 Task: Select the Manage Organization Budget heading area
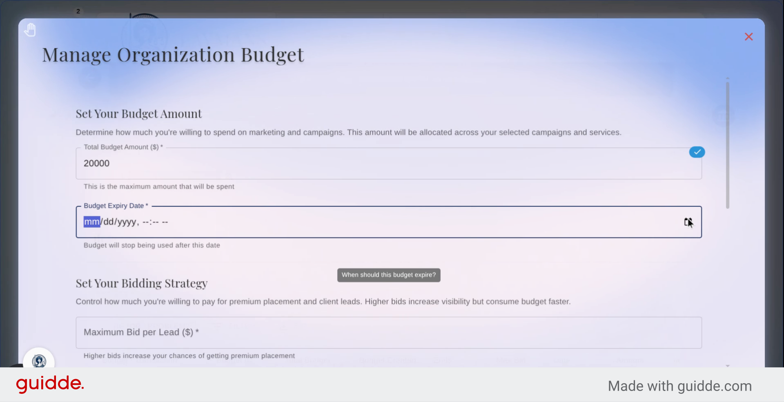point(173,54)
